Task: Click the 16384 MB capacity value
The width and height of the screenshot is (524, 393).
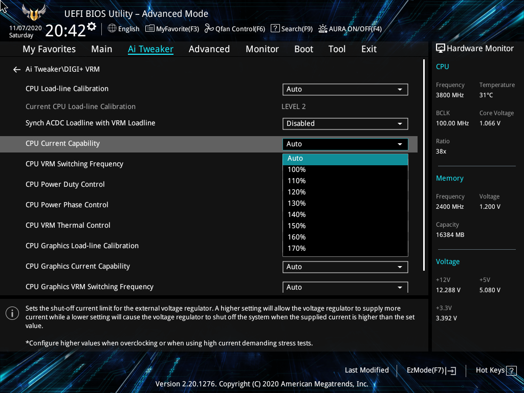Action: click(x=450, y=235)
